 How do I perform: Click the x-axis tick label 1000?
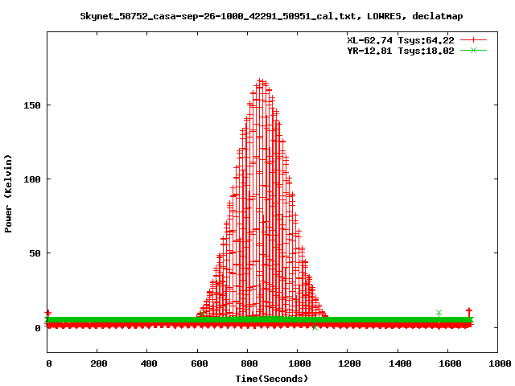(299, 363)
